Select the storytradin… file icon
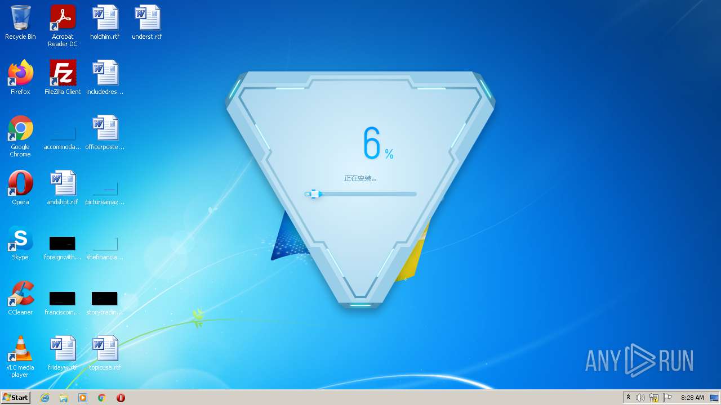721x405 pixels. coord(105,303)
